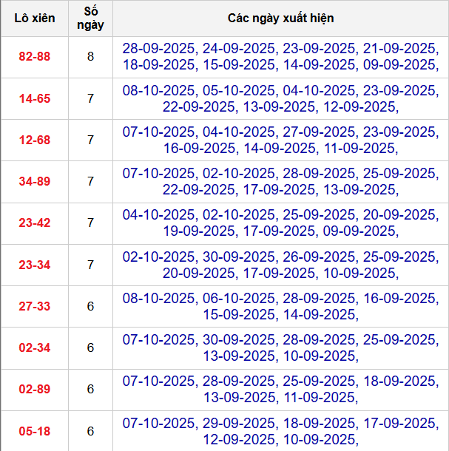
Task: Click date 06-10-2025 in the 27-33 row
Action: [239, 298]
